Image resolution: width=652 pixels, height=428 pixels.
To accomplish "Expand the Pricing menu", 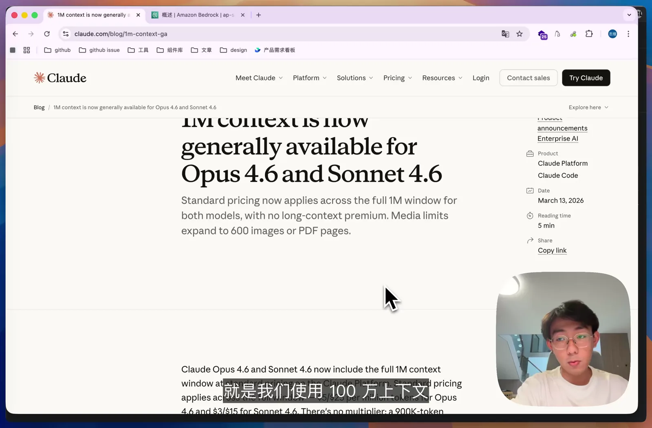I will click(x=398, y=78).
